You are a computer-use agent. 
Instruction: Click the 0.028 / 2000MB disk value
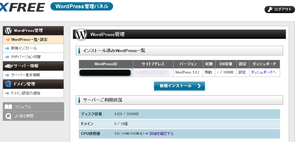126,114
